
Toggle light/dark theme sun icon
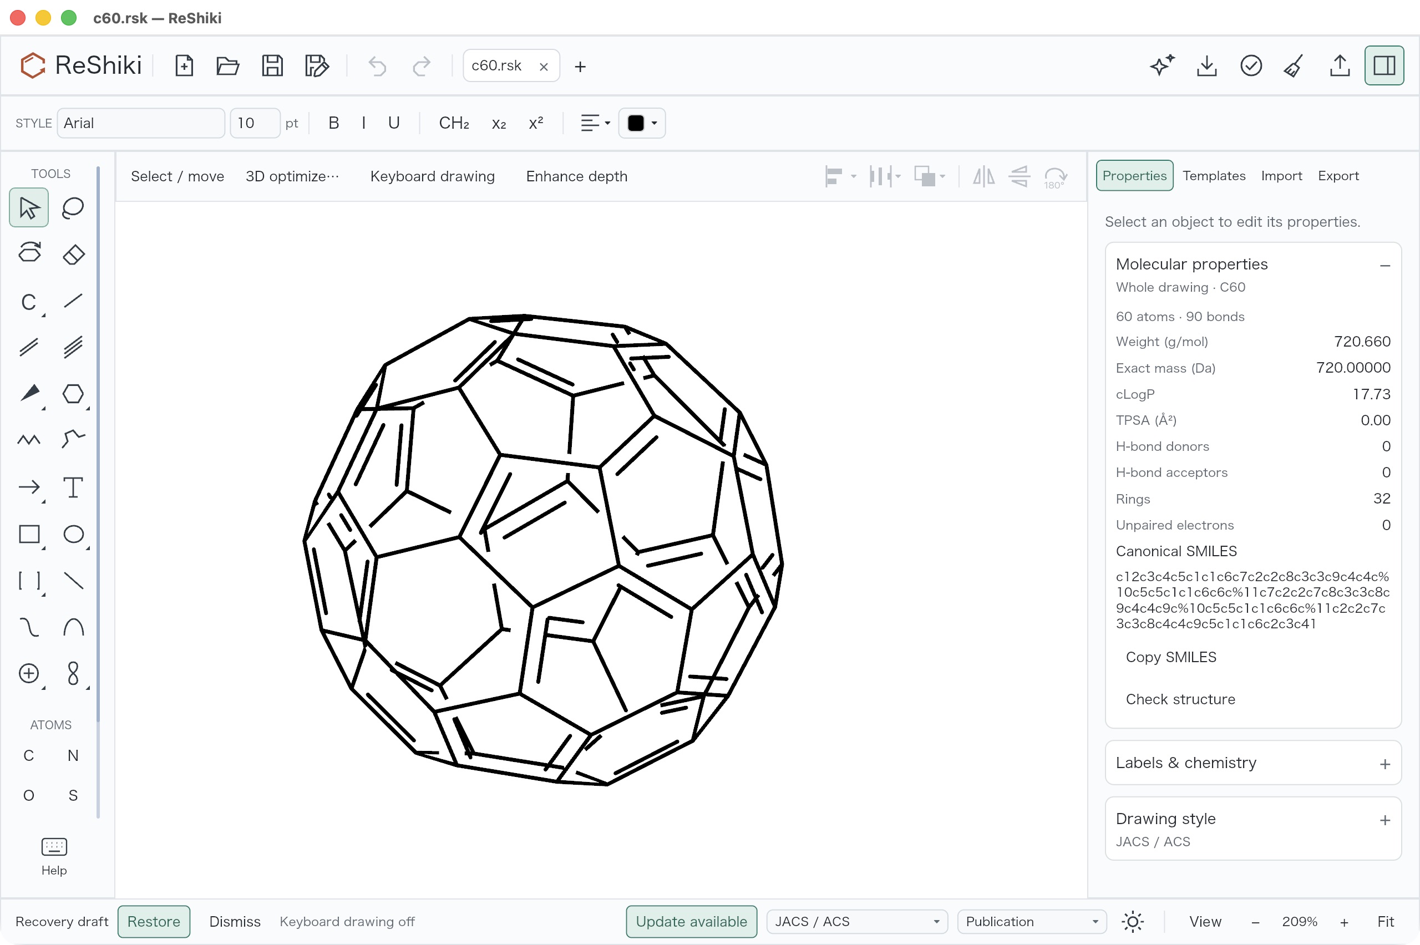1133,922
